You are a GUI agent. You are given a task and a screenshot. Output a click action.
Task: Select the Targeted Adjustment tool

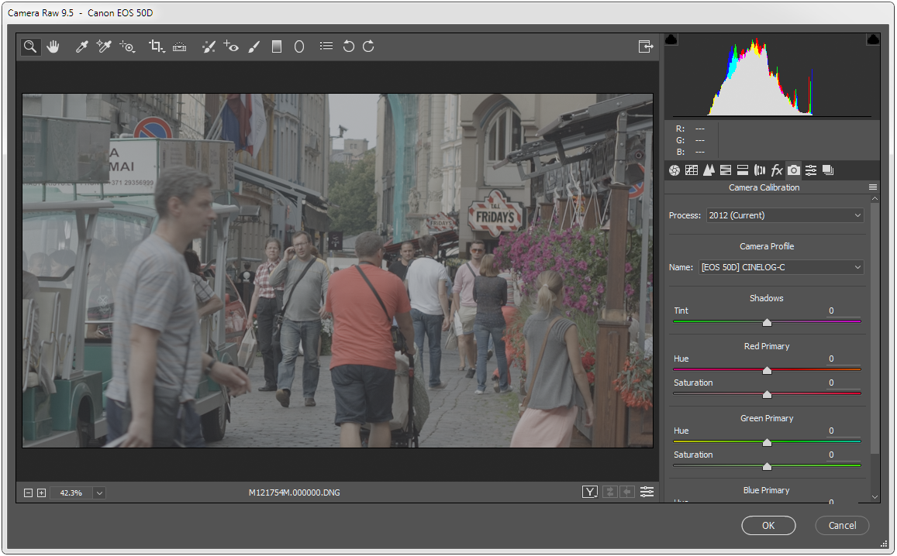point(127,46)
